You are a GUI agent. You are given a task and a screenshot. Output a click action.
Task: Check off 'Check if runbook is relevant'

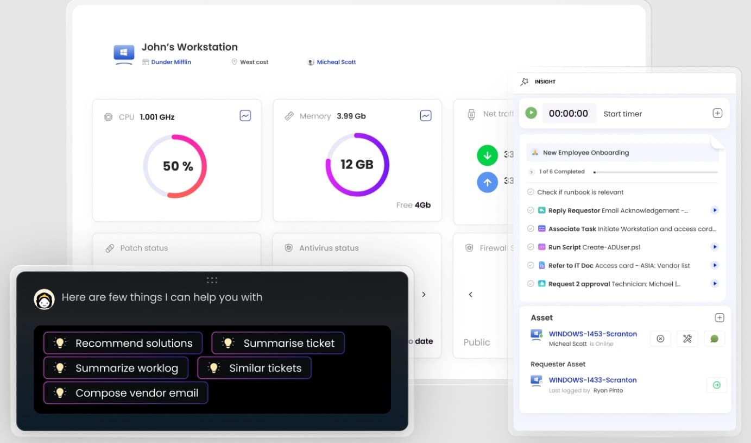point(531,192)
